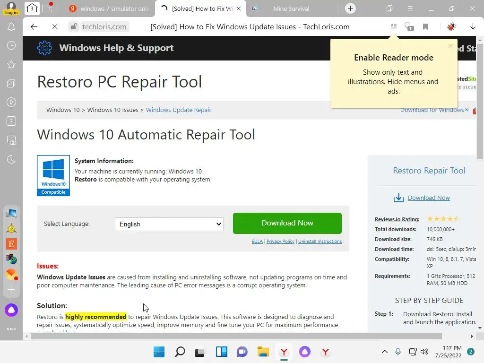Open the Windows 10 Issues breadcrumb
484x363 pixels.
click(x=112, y=110)
